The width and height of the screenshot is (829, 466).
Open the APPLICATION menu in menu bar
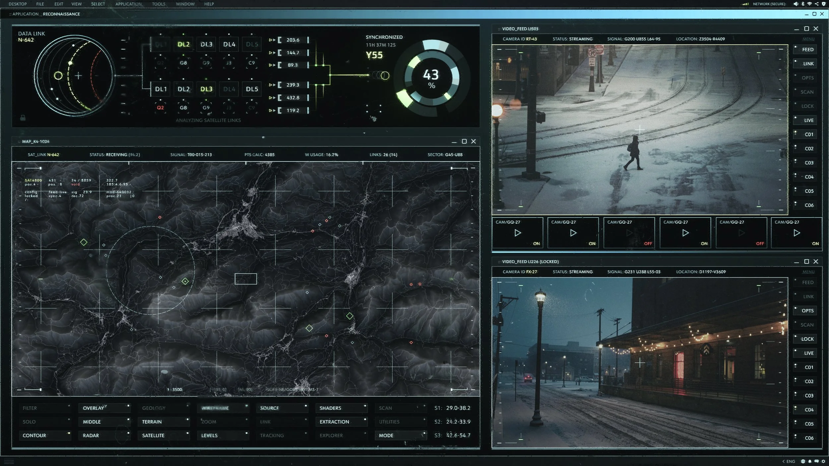128,4
